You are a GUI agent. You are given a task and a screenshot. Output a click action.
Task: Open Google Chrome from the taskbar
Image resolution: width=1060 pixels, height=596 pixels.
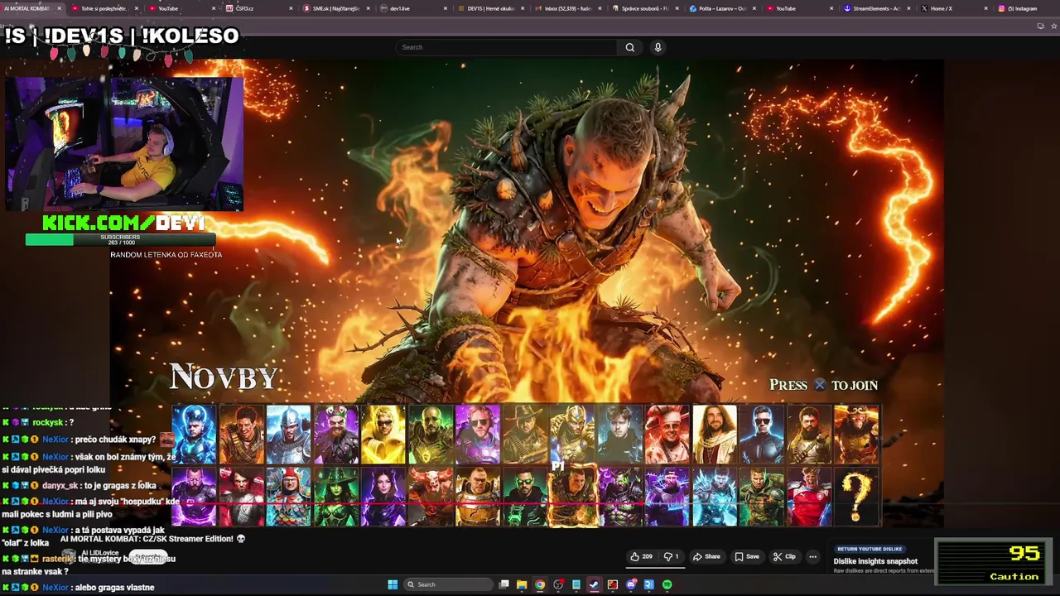tap(540, 584)
